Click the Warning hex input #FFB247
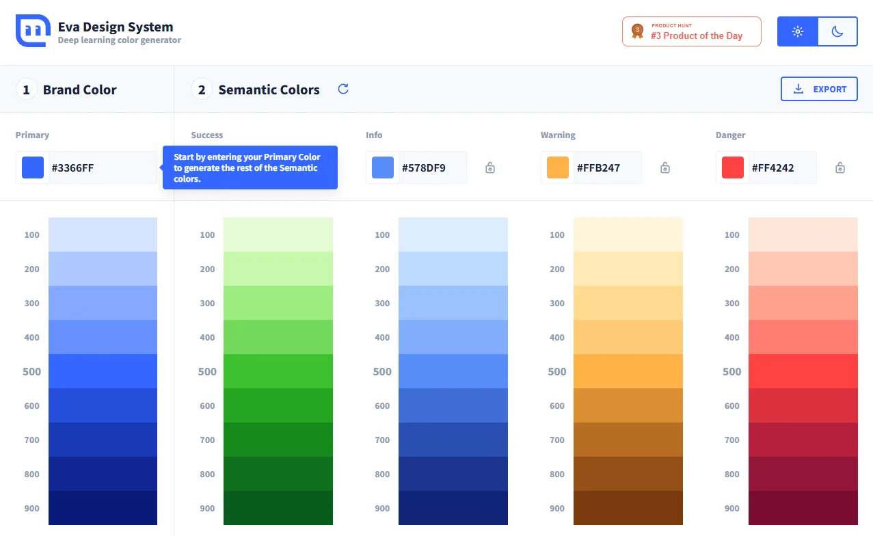The width and height of the screenshot is (873, 536). [x=607, y=167]
